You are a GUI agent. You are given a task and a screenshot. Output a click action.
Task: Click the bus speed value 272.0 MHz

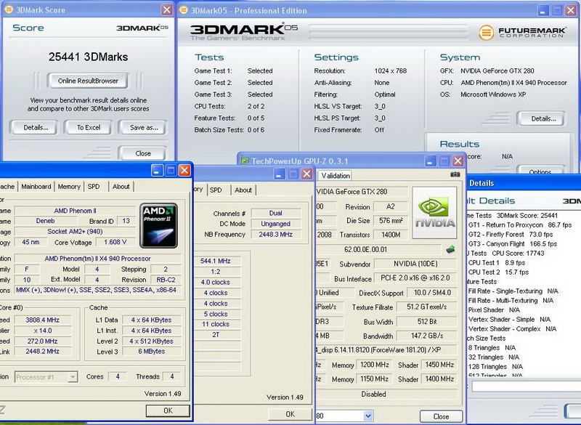click(43, 341)
